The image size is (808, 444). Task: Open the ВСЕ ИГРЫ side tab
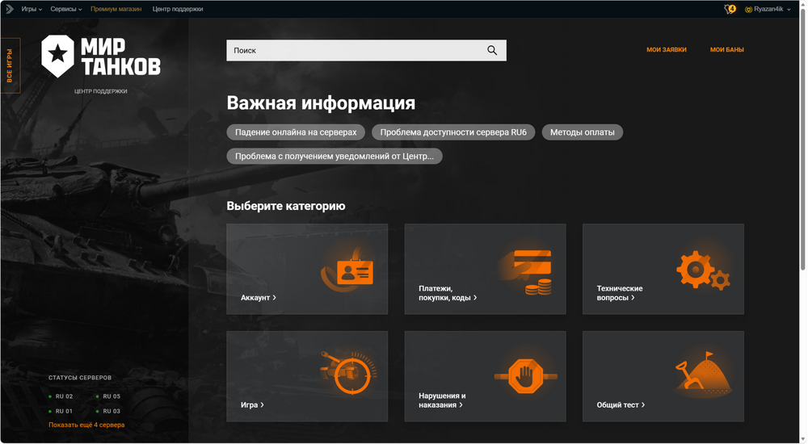10,65
